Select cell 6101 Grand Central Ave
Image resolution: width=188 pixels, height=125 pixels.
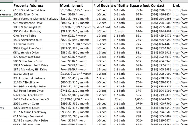pos(36,10)
